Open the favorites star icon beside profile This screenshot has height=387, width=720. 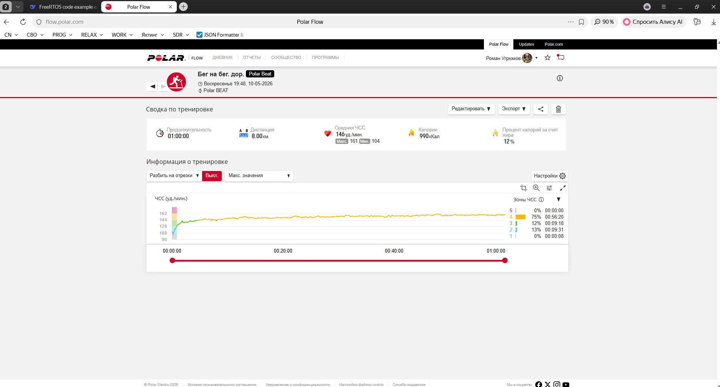click(547, 58)
